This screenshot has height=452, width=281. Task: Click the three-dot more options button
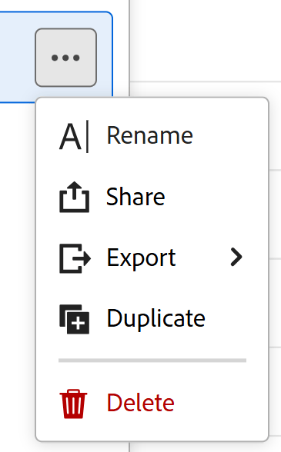point(66,58)
